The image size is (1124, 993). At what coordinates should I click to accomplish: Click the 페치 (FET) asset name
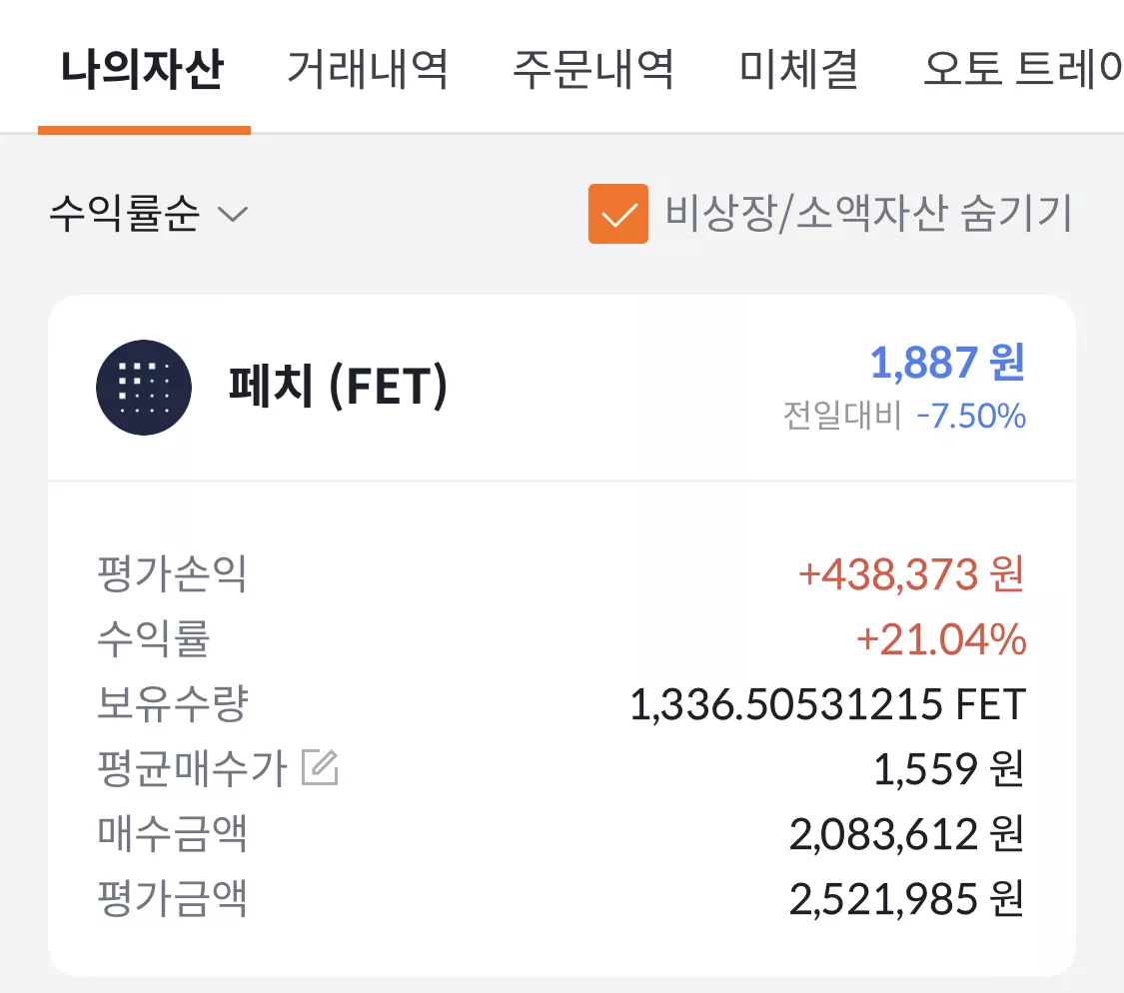(x=339, y=387)
